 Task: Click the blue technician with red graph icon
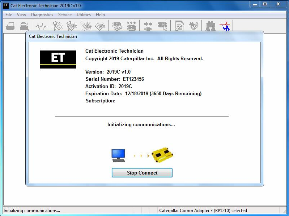coord(225,26)
